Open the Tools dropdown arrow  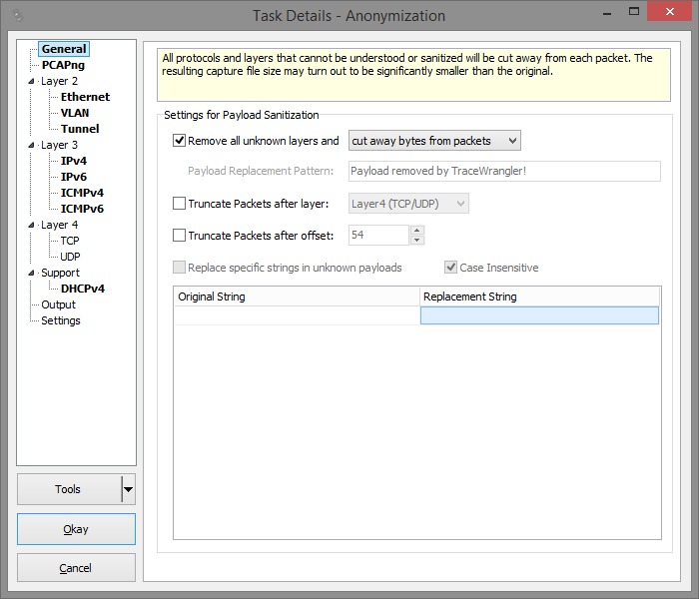pyautogui.click(x=129, y=489)
